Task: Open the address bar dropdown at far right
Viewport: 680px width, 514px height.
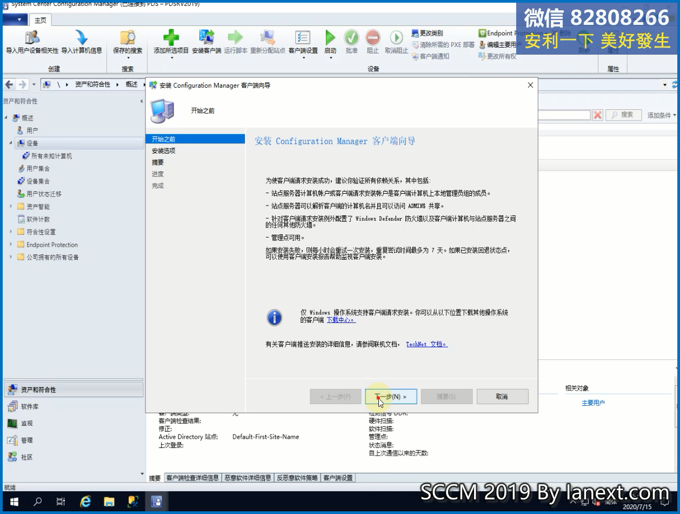Action: click(x=665, y=85)
